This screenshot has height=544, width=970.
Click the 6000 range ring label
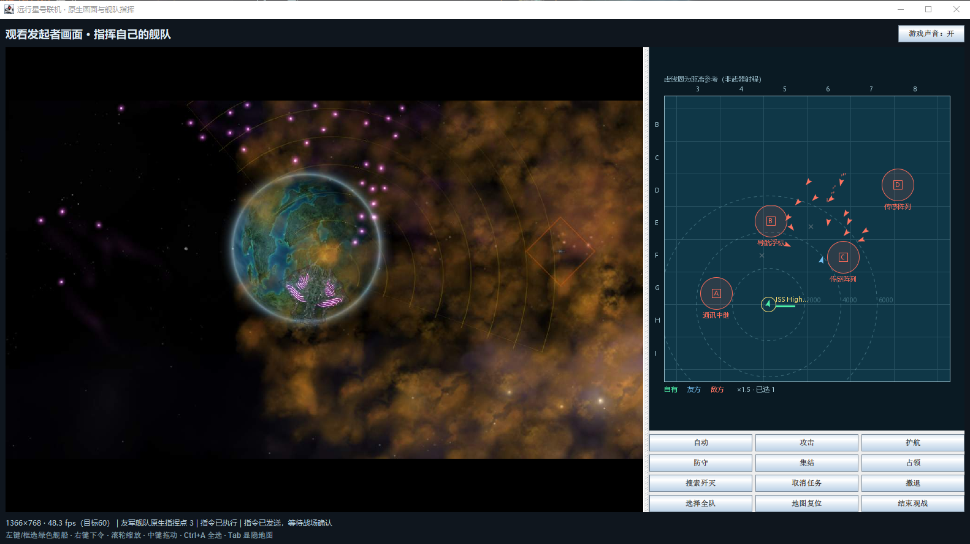click(x=886, y=300)
